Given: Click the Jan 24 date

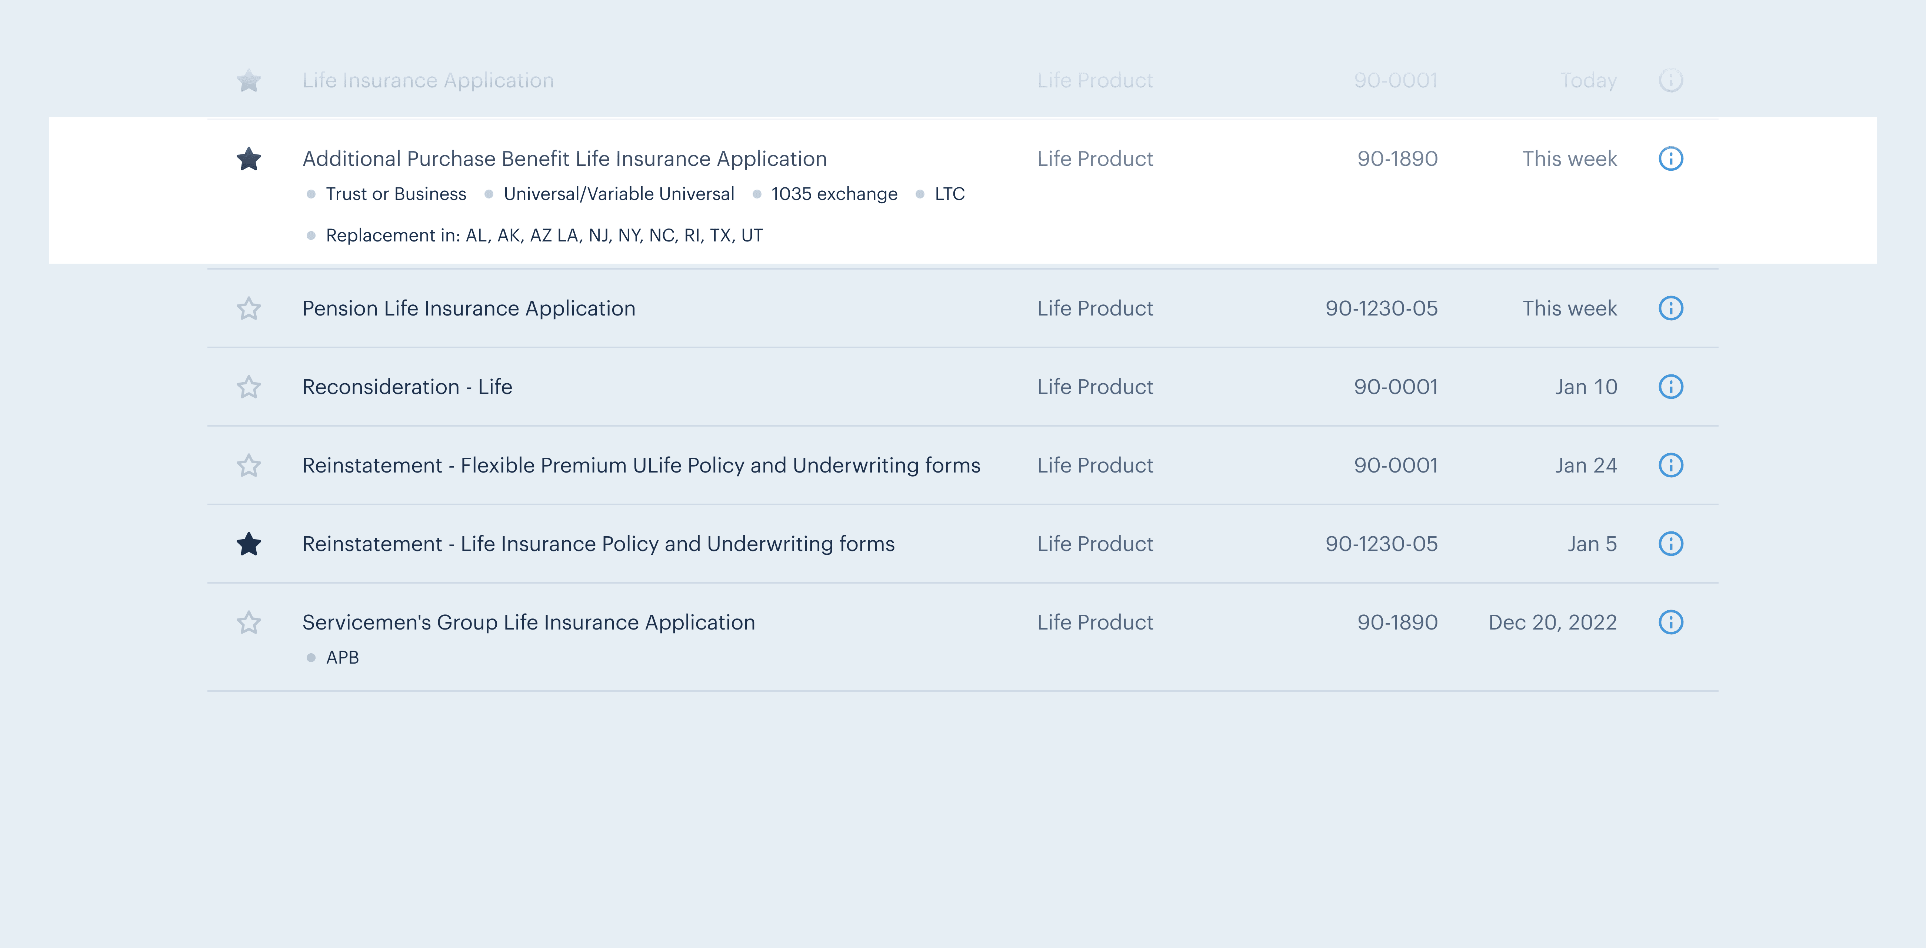Looking at the screenshot, I should click(1586, 465).
